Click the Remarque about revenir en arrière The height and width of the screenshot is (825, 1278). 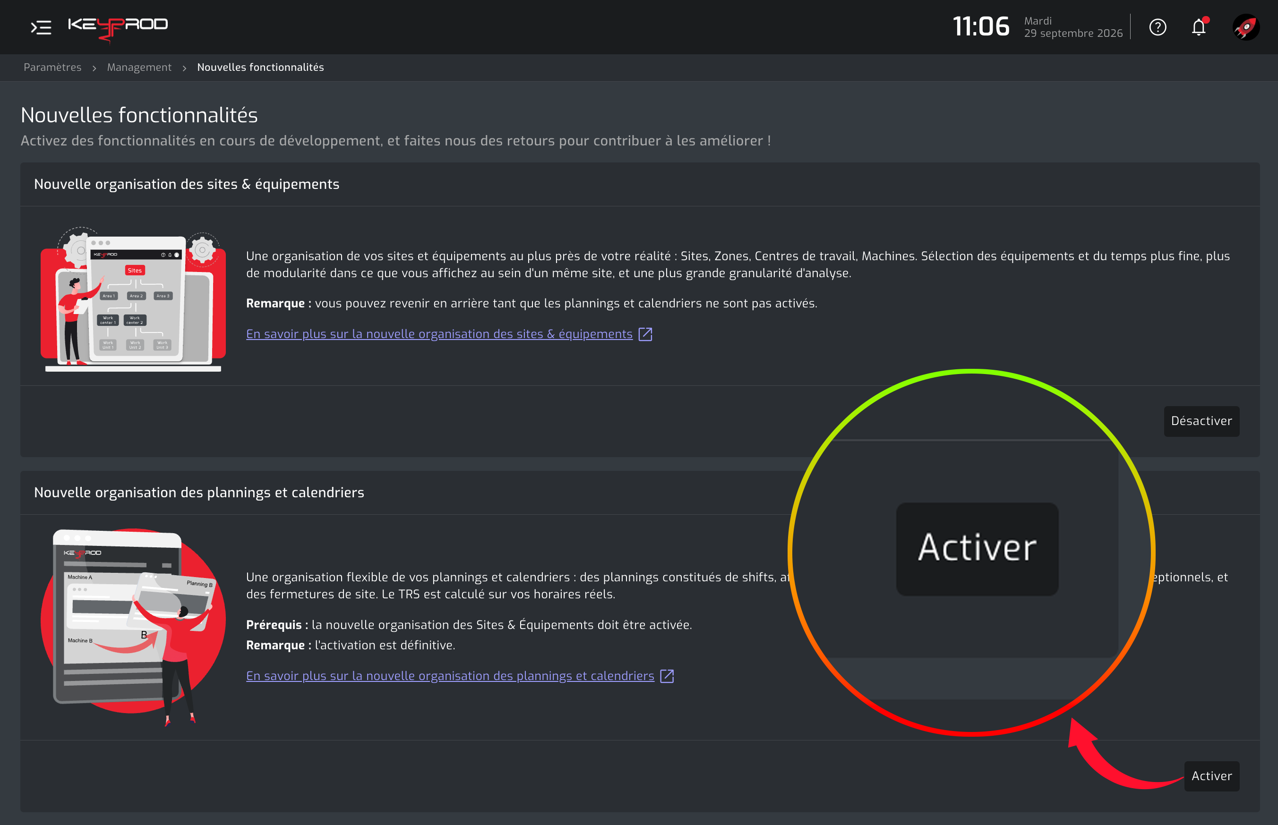tap(532, 303)
